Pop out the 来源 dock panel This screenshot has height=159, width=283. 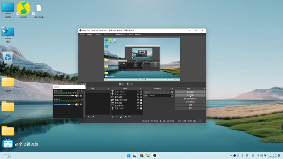pyautogui.click(x=141, y=89)
